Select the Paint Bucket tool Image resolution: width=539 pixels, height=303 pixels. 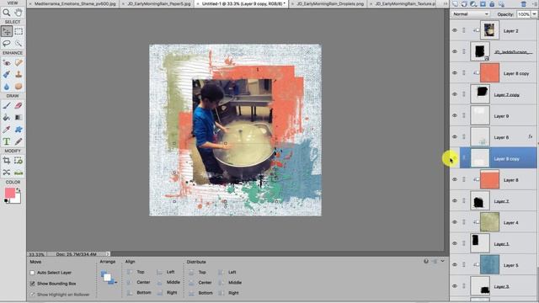coord(6,118)
